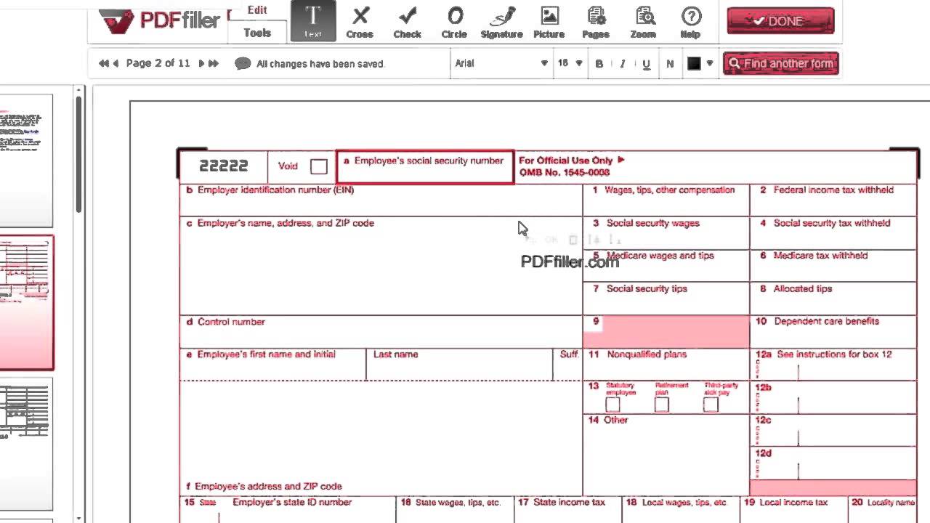Click Medicare tax withheld box
The width and height of the screenshot is (930, 523).
click(x=833, y=266)
